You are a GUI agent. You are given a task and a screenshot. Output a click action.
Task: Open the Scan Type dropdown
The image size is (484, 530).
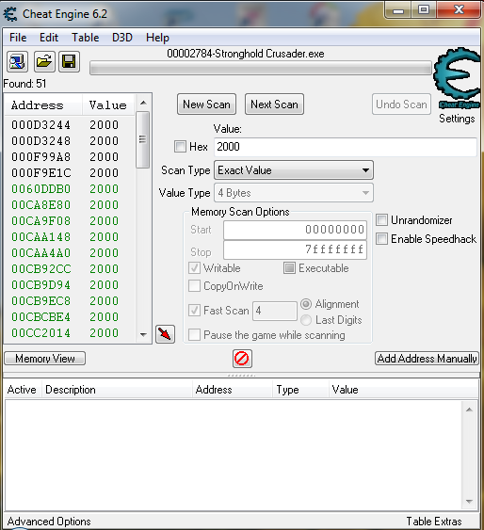pos(294,170)
